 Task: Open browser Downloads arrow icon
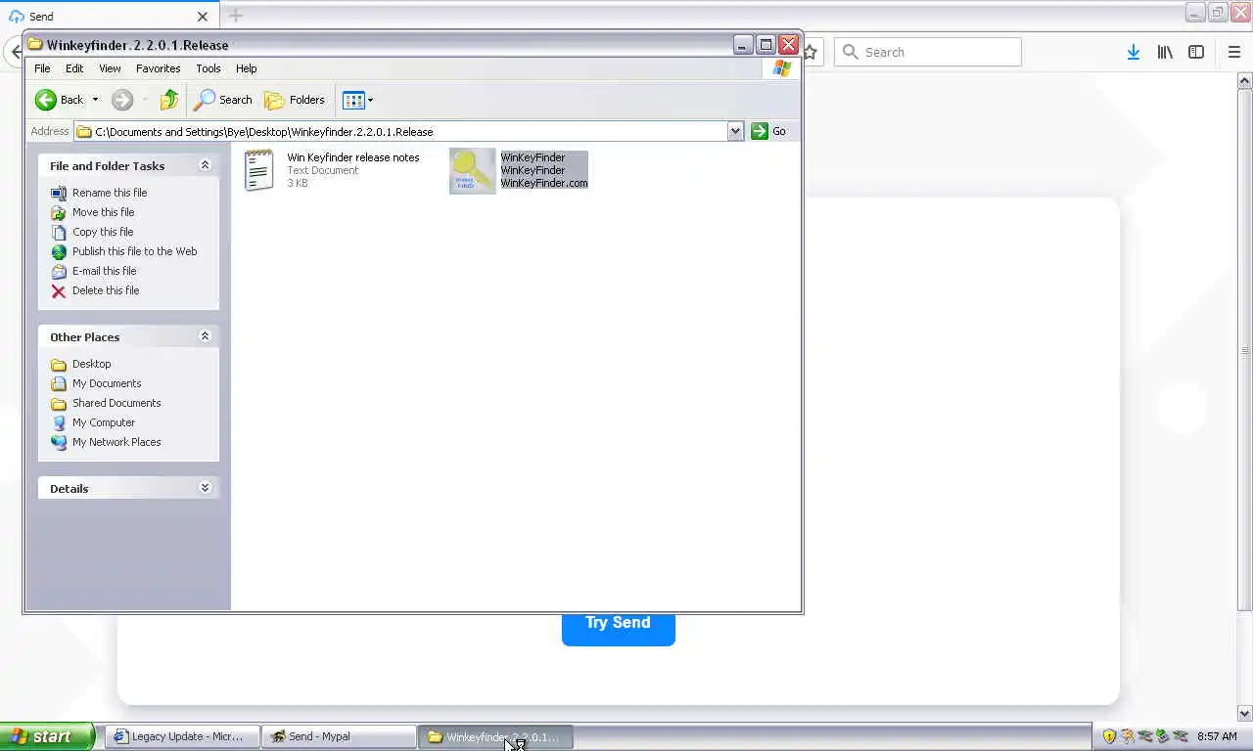(1133, 52)
